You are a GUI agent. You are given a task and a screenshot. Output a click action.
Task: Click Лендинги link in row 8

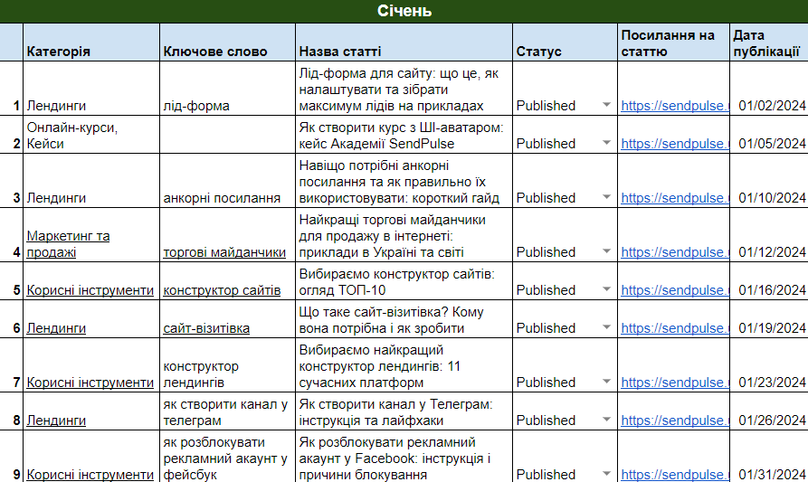pyautogui.click(x=56, y=421)
